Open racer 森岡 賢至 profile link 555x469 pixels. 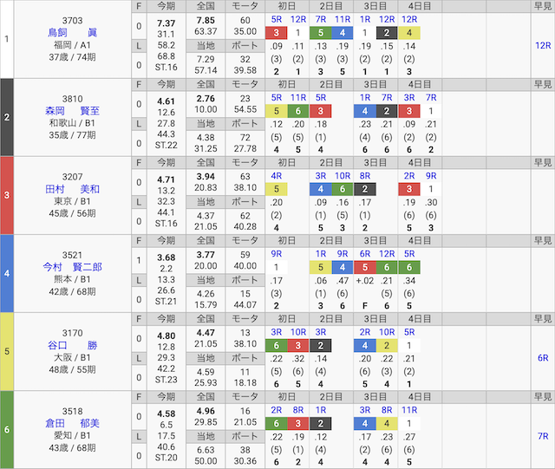pos(73,110)
